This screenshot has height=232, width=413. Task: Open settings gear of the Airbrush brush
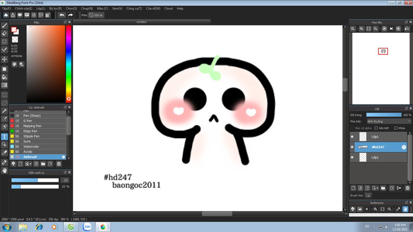click(x=63, y=157)
